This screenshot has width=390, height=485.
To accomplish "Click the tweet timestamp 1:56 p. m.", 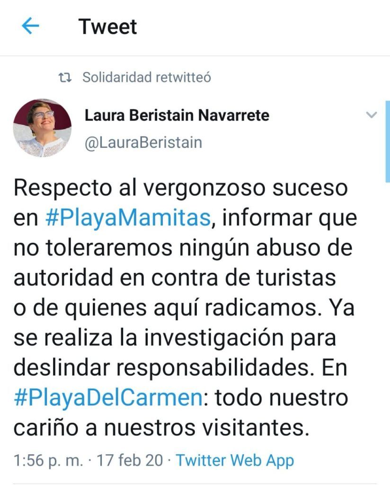I will pos(49,460).
